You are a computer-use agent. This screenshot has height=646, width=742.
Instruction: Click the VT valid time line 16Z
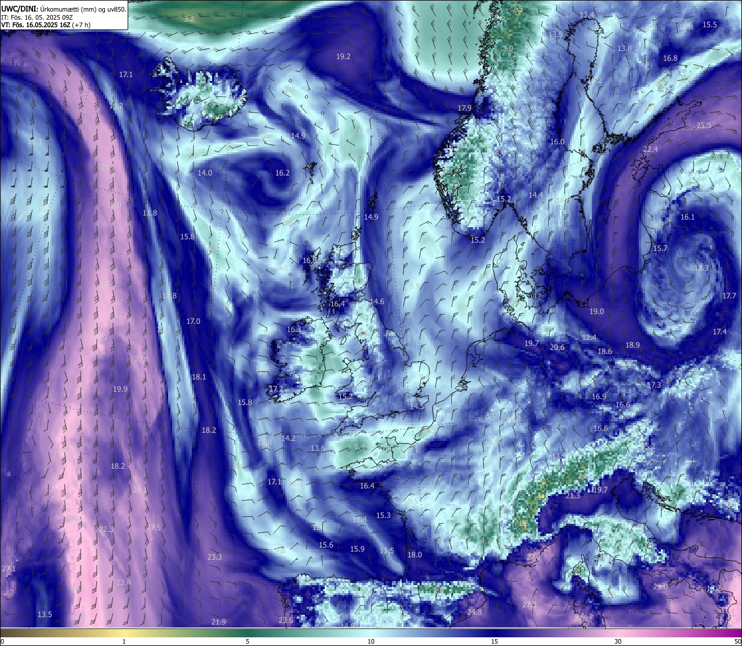point(46,25)
